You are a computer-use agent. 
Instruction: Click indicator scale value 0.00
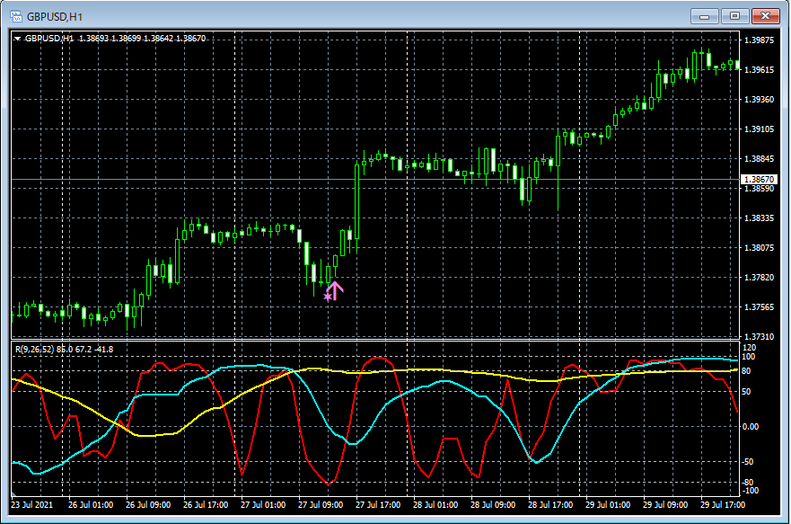pyautogui.click(x=751, y=427)
